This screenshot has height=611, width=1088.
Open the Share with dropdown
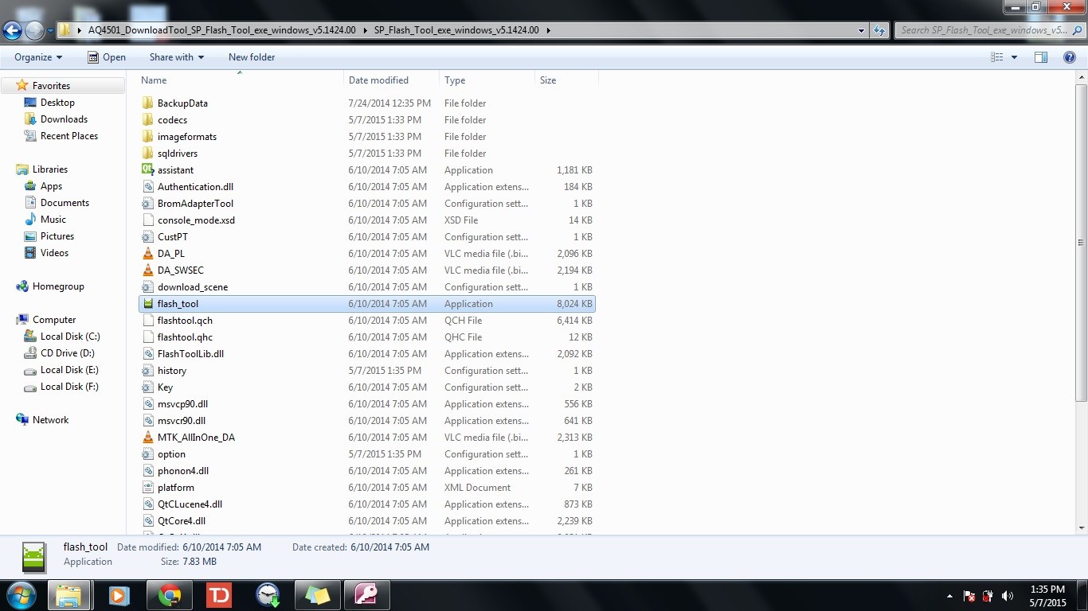[176, 56]
